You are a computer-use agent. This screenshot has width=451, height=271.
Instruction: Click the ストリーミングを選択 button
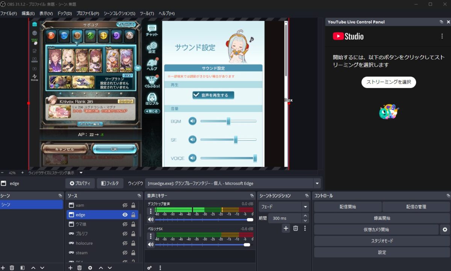click(389, 82)
